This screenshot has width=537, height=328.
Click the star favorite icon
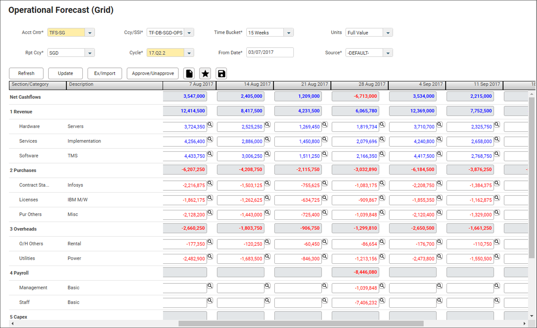click(x=205, y=73)
